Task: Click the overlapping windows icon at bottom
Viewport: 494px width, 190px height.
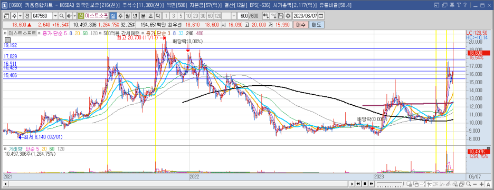Action: 416,184
